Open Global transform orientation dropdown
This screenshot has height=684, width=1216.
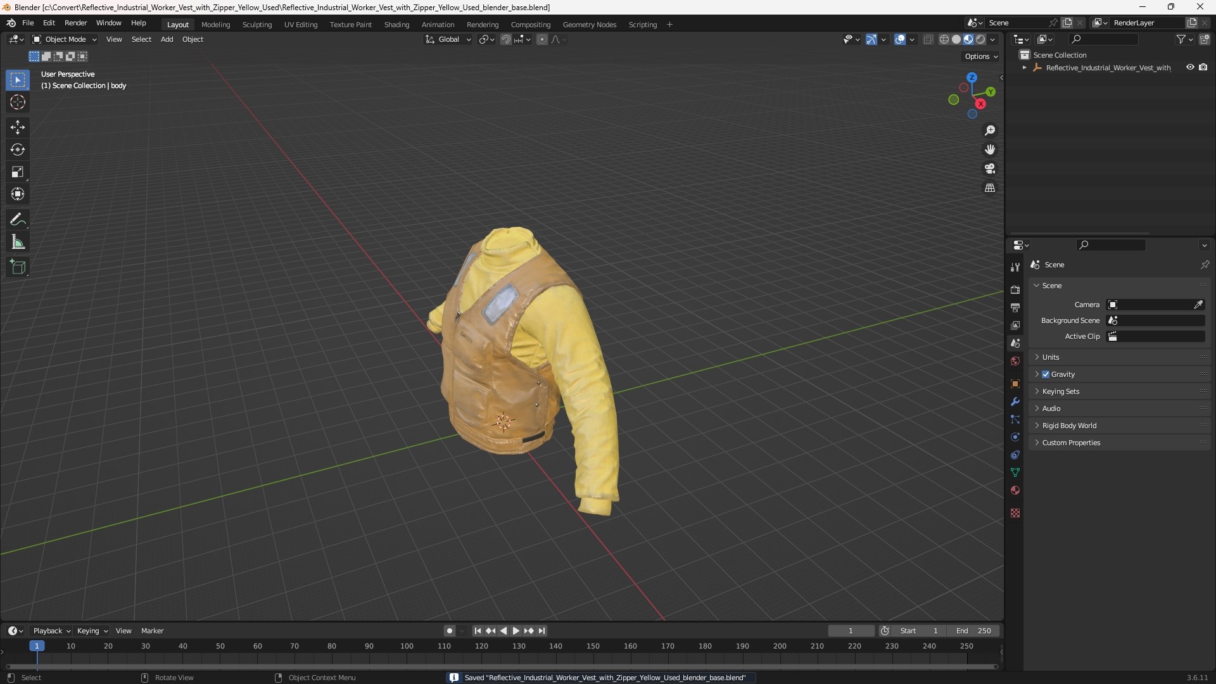[x=448, y=39]
